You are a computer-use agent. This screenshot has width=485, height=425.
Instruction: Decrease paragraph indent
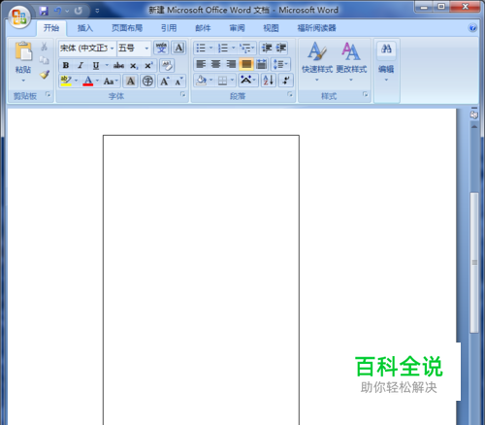(267, 48)
